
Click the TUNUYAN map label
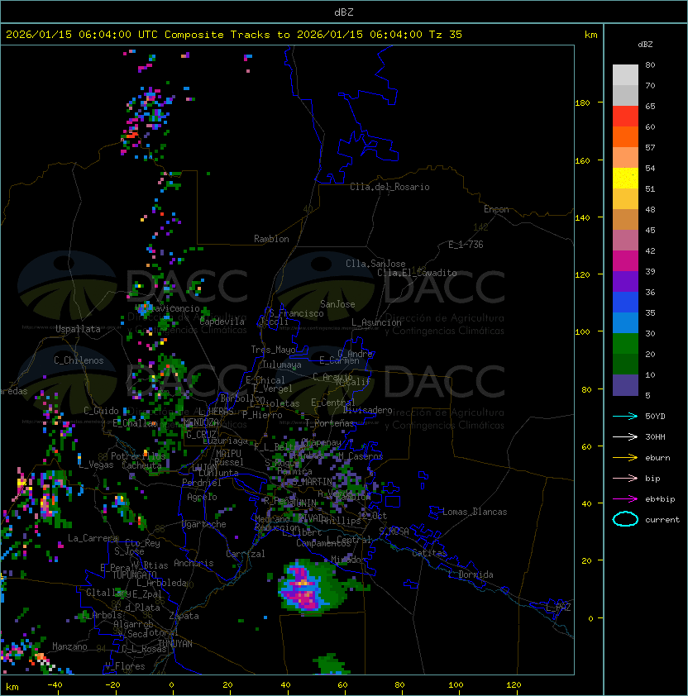coord(175,644)
